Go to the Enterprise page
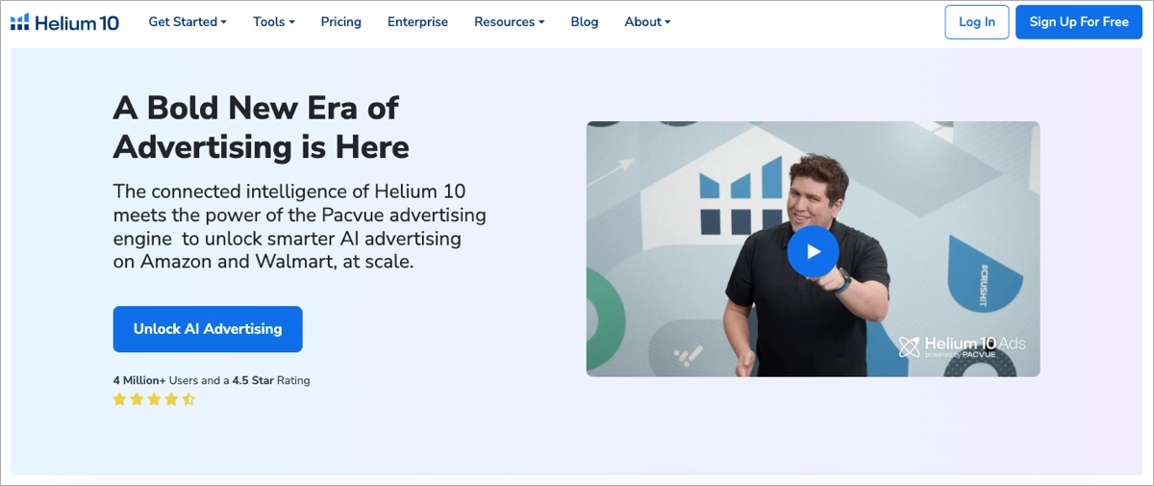The height and width of the screenshot is (486, 1154). click(417, 22)
